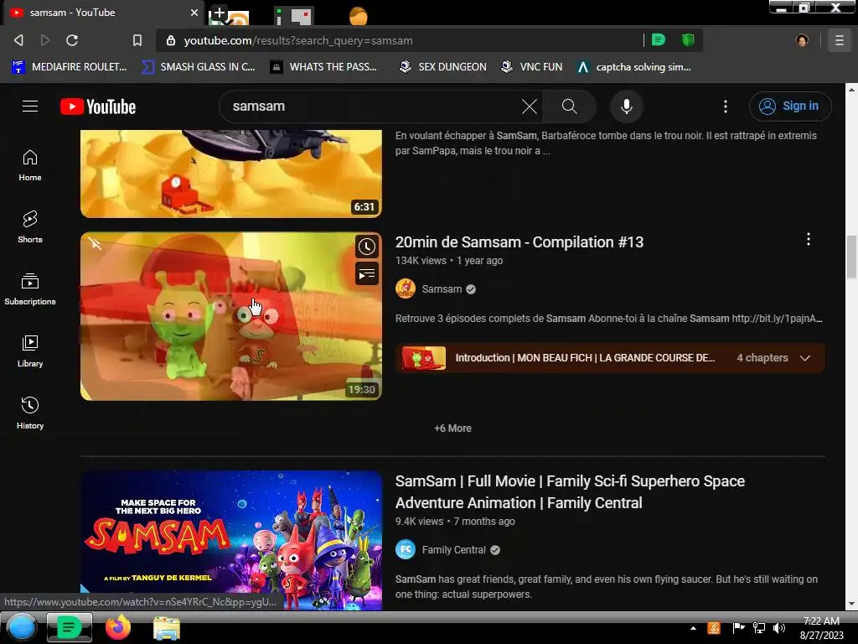Open SMASH GLASS IN C... bookmark
The image size is (858, 644).
pos(199,67)
